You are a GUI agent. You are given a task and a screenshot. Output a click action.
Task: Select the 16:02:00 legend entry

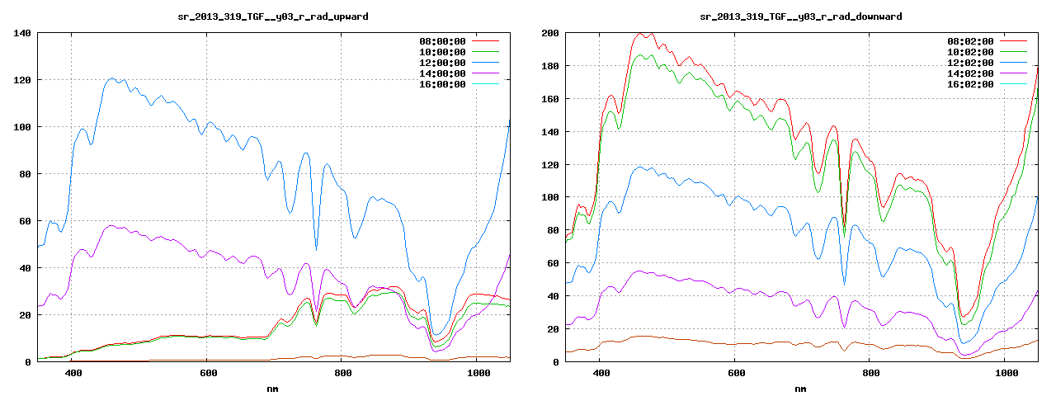pos(970,84)
